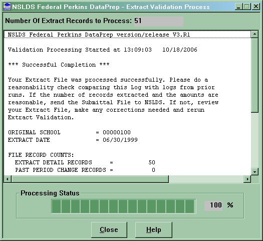Image resolution: width=263 pixels, height=241 pixels.
Task: Click the log's scroll up arrow
Action: tap(254, 35)
